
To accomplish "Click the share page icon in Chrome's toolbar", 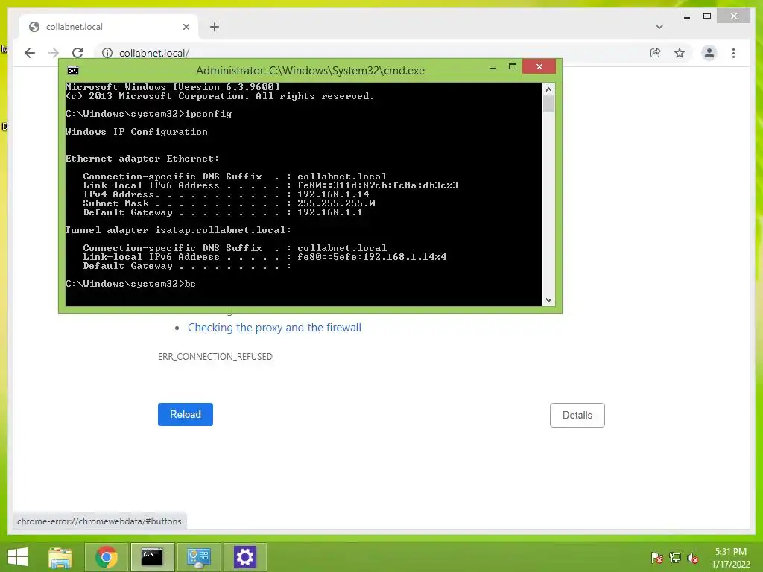I will tap(656, 53).
